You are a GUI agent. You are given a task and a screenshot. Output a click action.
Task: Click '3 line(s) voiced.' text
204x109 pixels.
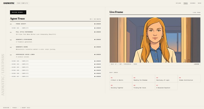point(23,57)
